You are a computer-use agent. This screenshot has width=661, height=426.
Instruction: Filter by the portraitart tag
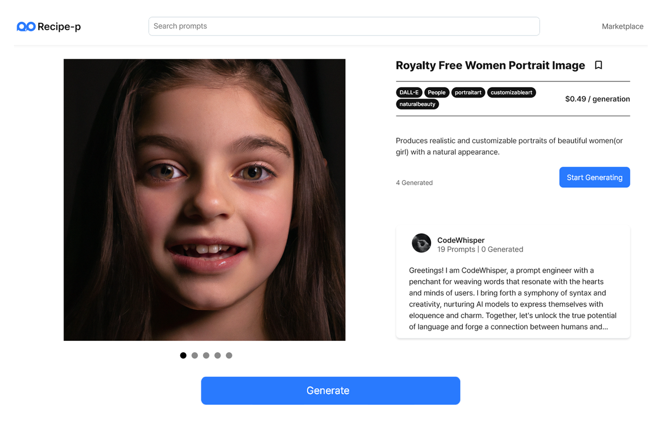click(x=468, y=92)
